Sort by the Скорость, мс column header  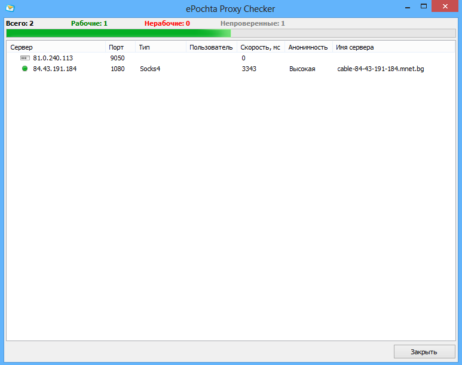click(261, 47)
